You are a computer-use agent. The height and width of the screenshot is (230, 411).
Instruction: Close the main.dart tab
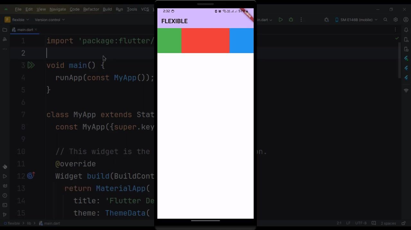[36, 30]
